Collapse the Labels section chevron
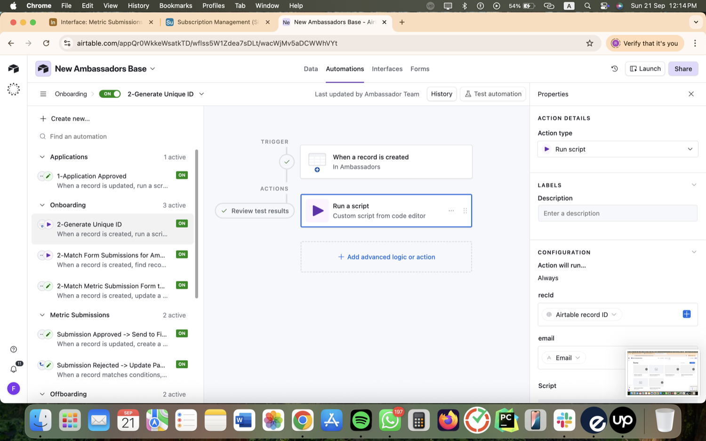The image size is (706, 441). (x=694, y=185)
